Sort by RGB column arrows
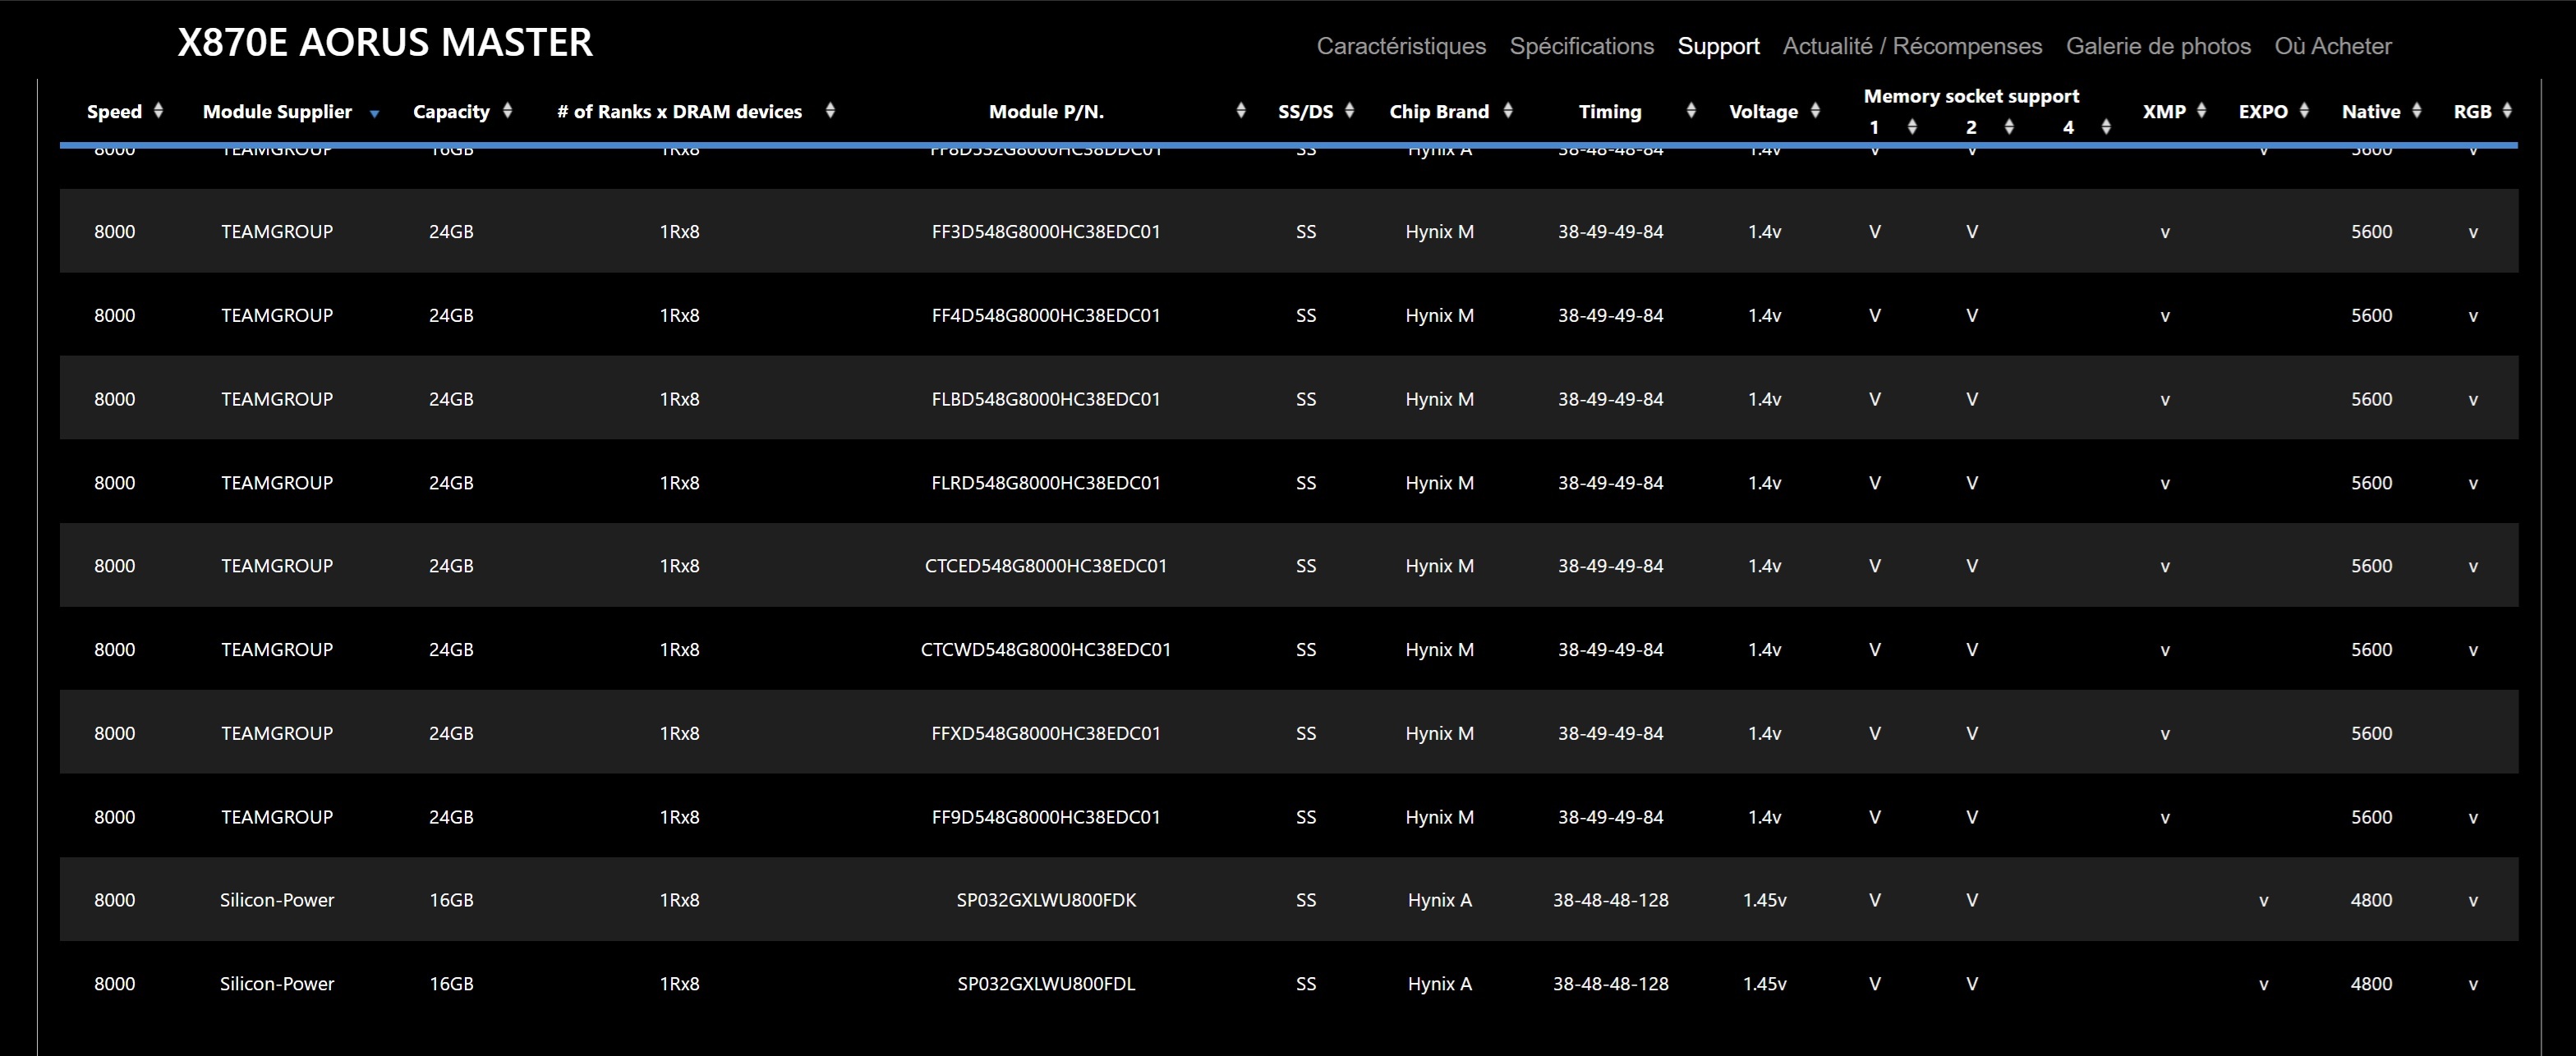 (2507, 111)
